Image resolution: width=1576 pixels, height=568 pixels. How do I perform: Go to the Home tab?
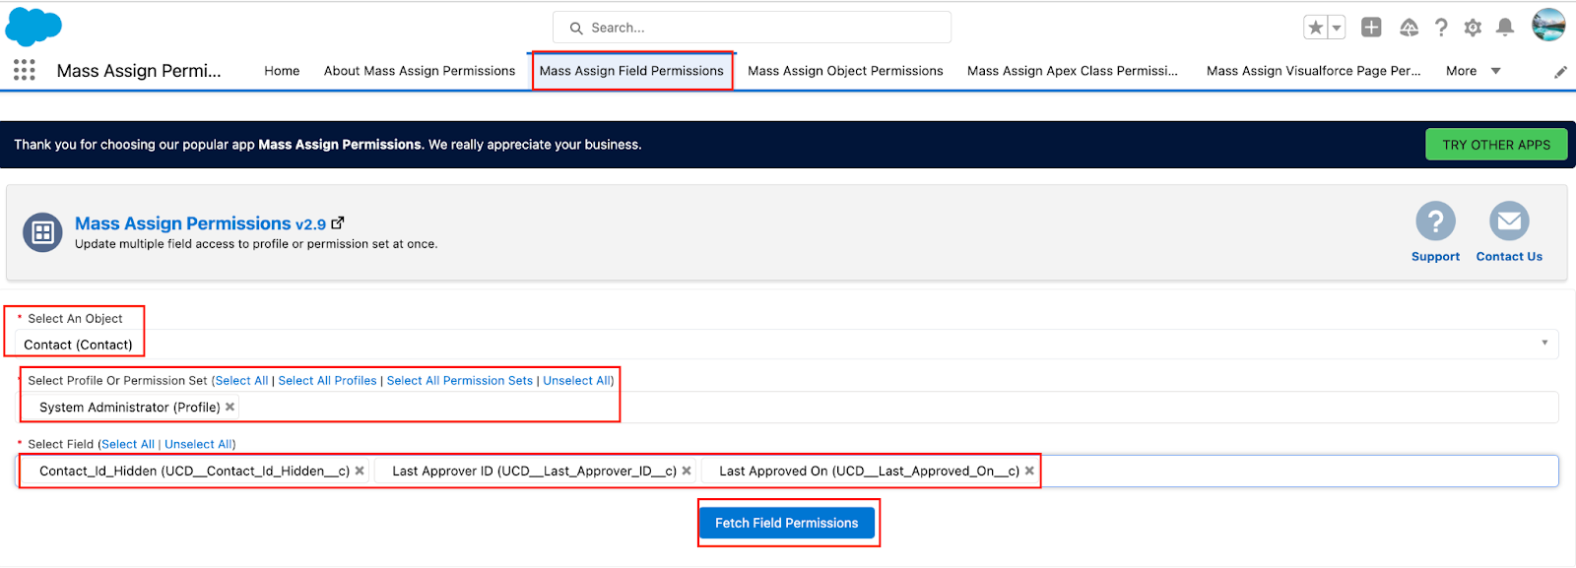282,71
